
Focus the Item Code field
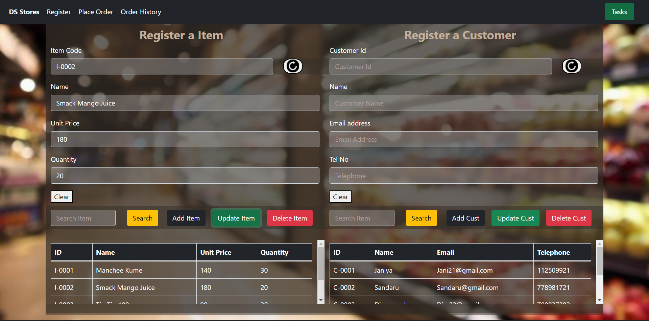162,67
